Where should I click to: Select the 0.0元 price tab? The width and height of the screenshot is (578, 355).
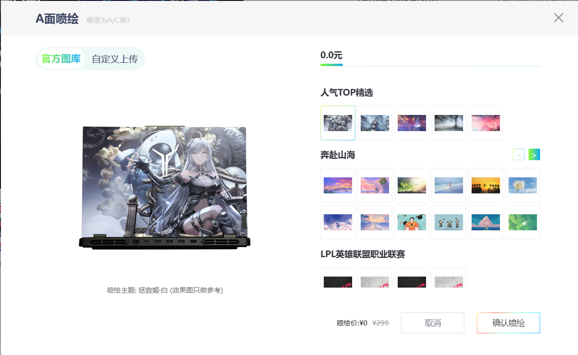coord(331,55)
